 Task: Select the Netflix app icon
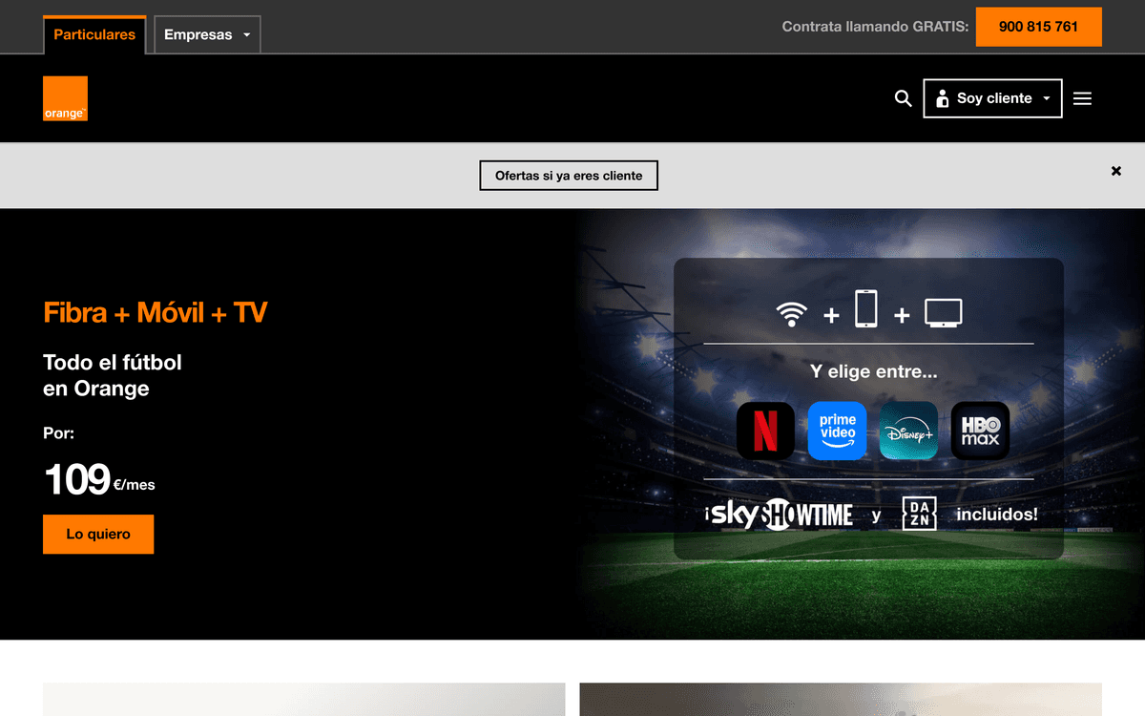click(x=765, y=431)
